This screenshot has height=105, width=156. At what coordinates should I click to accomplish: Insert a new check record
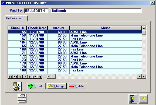pos(37,86)
